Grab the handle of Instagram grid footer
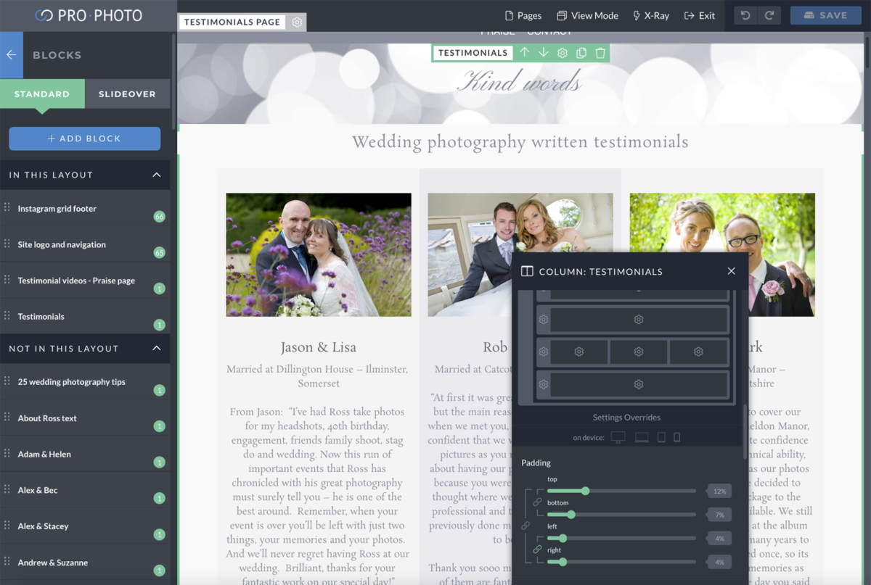This screenshot has height=585, width=871. point(7,208)
